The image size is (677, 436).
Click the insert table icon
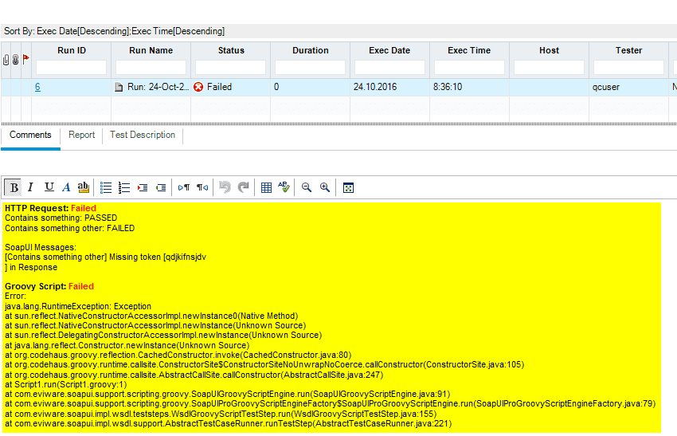point(266,187)
